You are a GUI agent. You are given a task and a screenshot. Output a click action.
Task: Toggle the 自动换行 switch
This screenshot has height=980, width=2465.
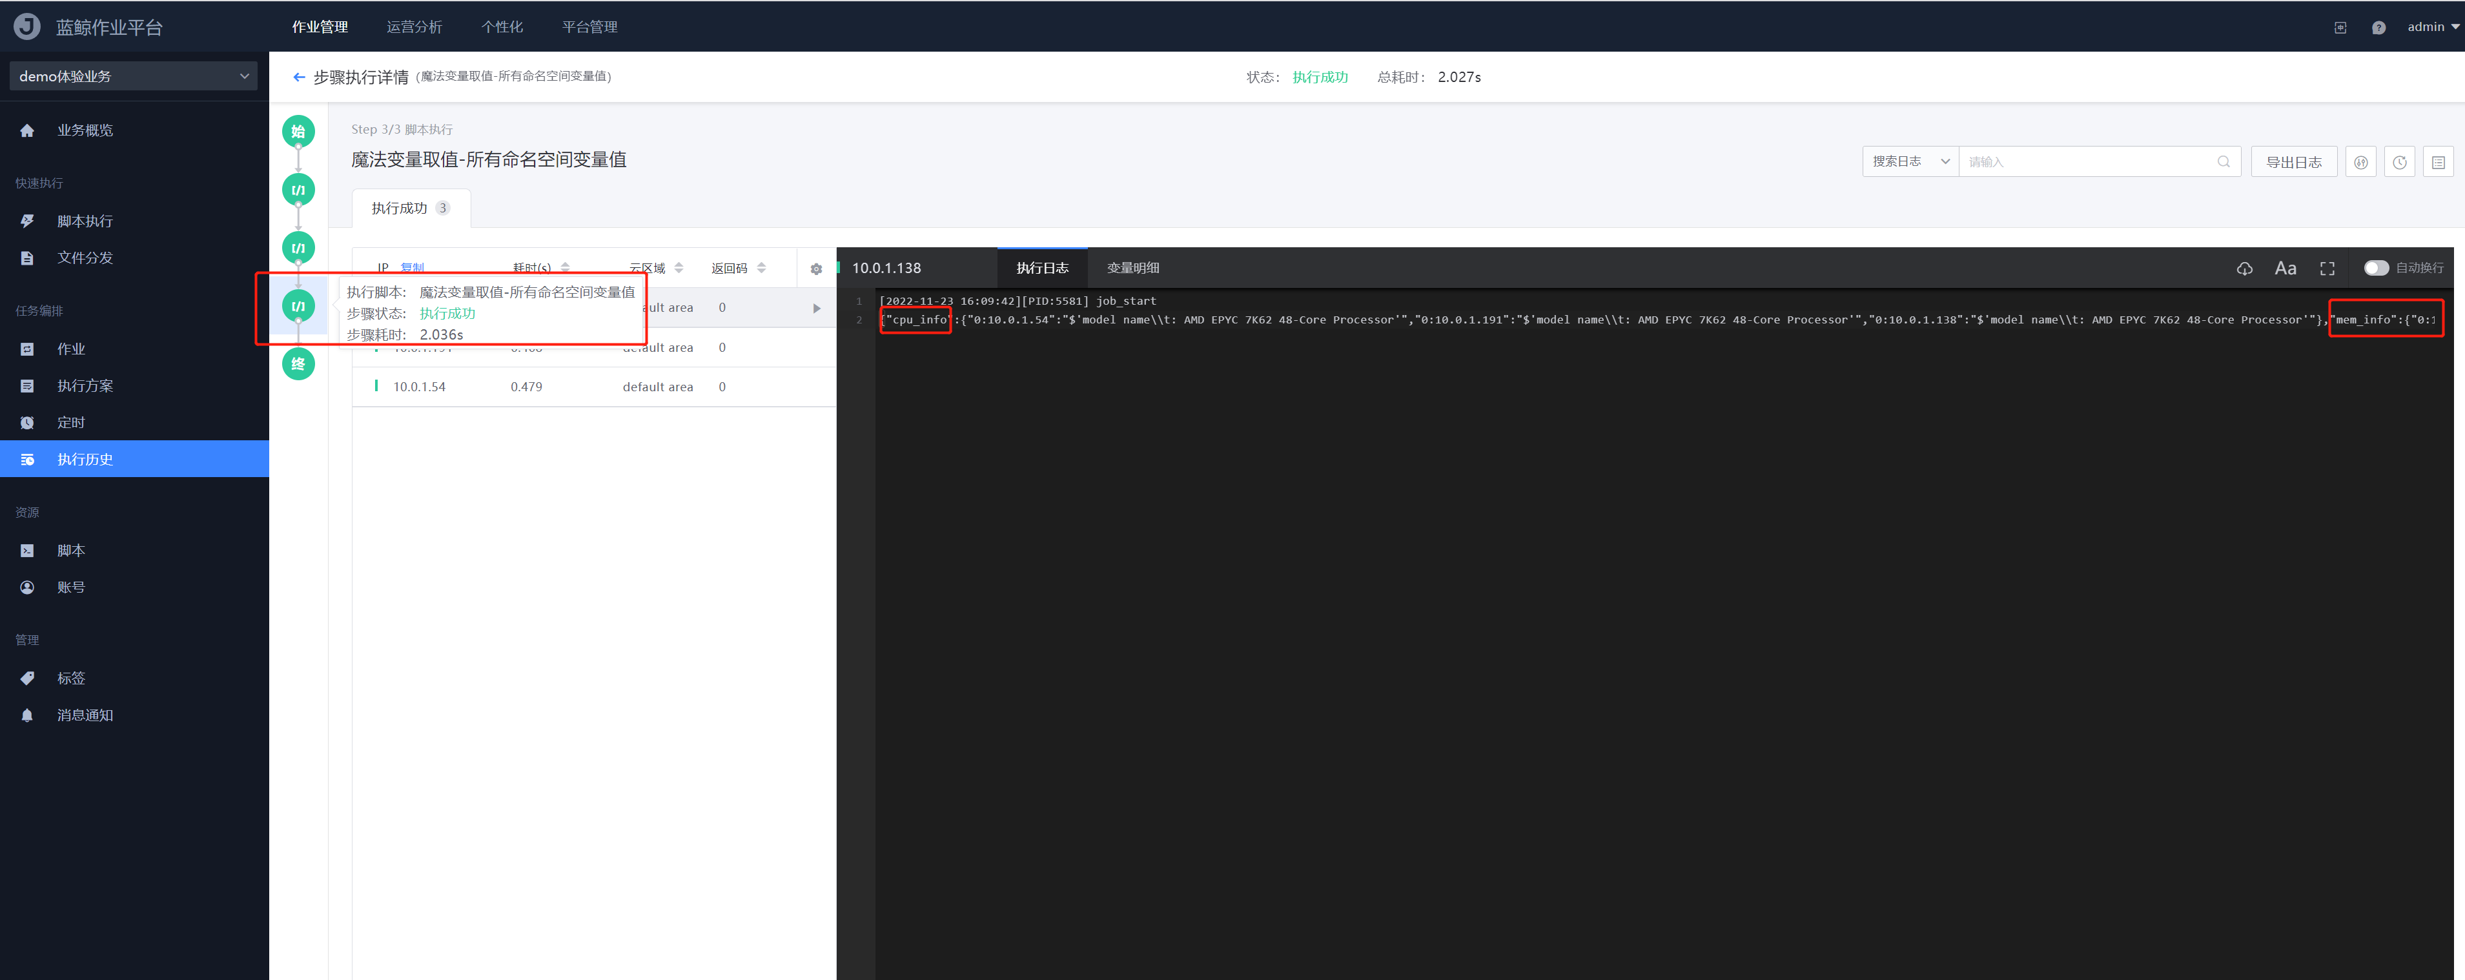pos(2375,268)
